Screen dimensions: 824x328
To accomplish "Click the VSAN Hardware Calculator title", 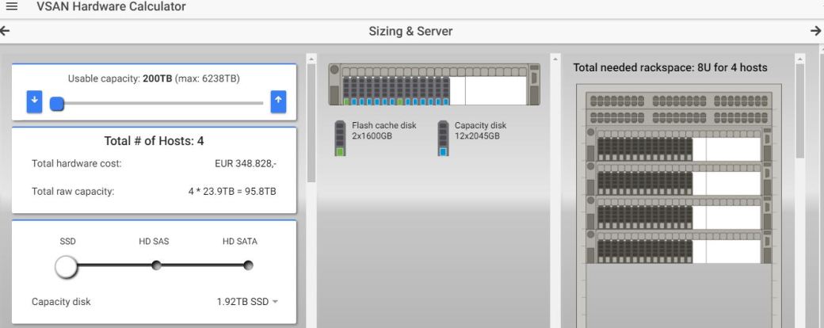I will coord(111,7).
